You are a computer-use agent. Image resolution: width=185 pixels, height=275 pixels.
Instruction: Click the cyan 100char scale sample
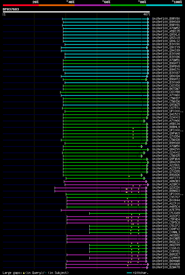tap(129, 273)
